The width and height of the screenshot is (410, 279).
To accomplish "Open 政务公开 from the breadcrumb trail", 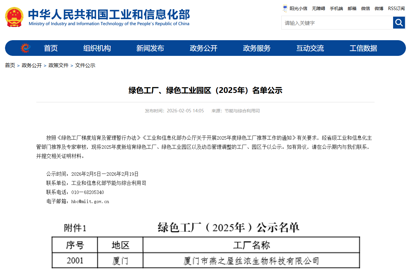I will (x=32, y=65).
